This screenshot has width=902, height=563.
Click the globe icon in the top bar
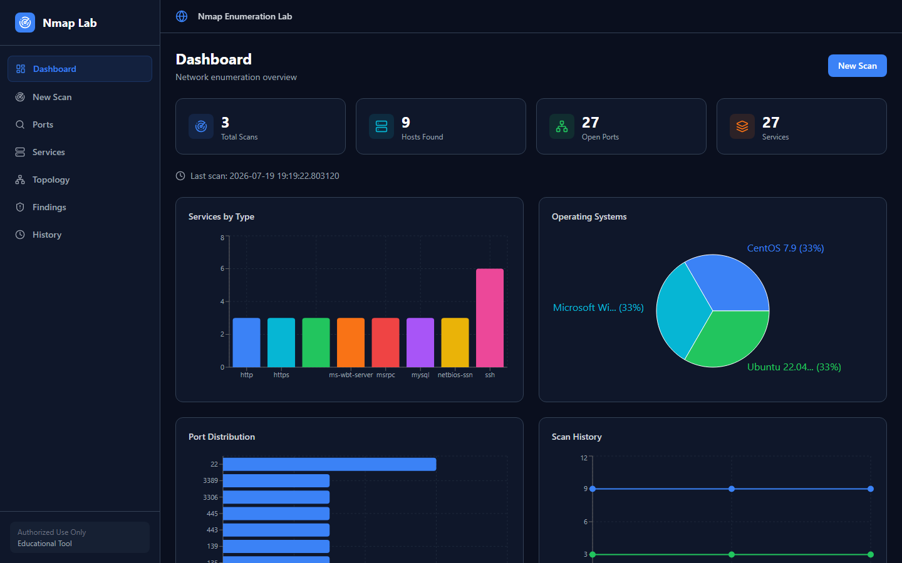pos(182,16)
